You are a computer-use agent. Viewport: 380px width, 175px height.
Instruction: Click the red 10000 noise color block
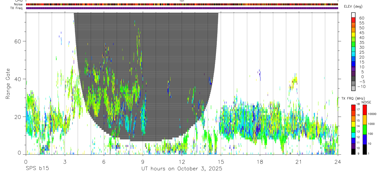pos(365,110)
